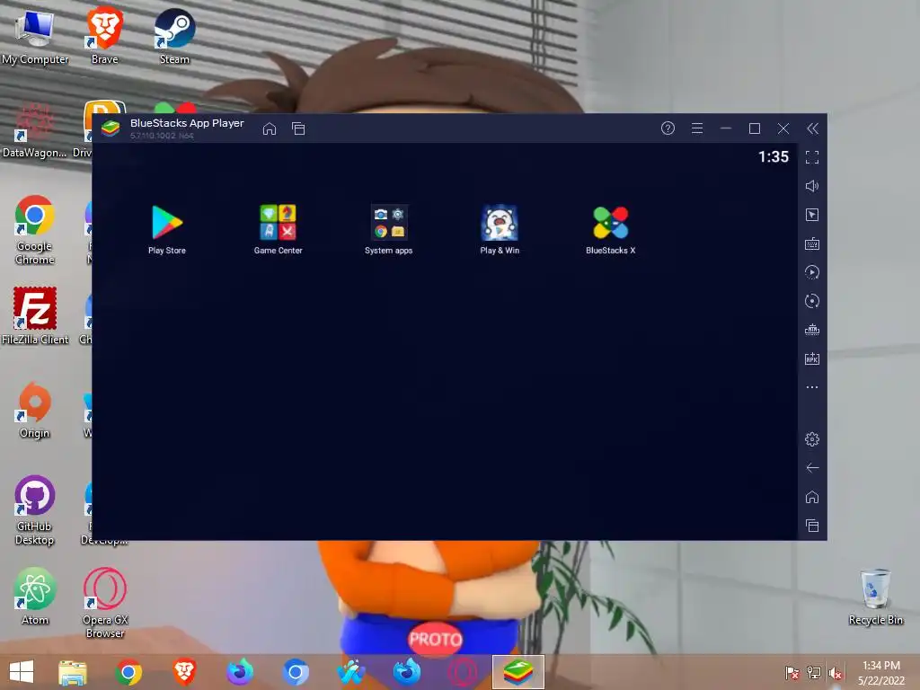Open BlueStacks settings gear
The width and height of the screenshot is (920, 690).
click(x=812, y=438)
